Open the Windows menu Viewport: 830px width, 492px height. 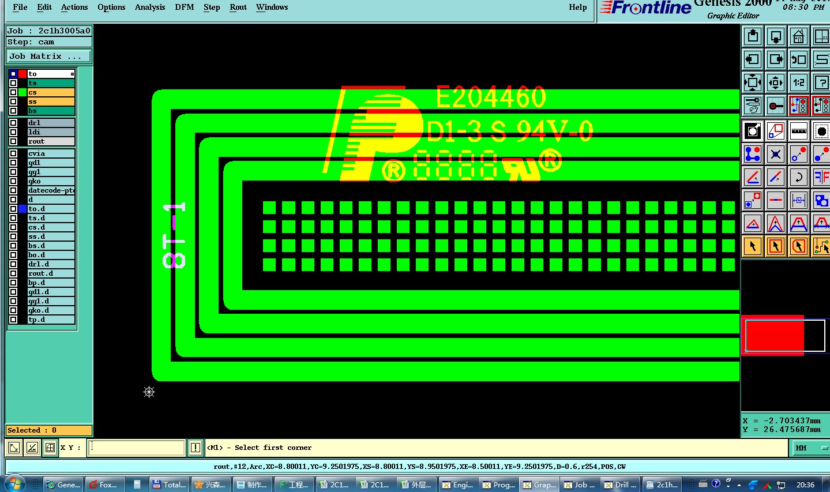click(x=272, y=7)
